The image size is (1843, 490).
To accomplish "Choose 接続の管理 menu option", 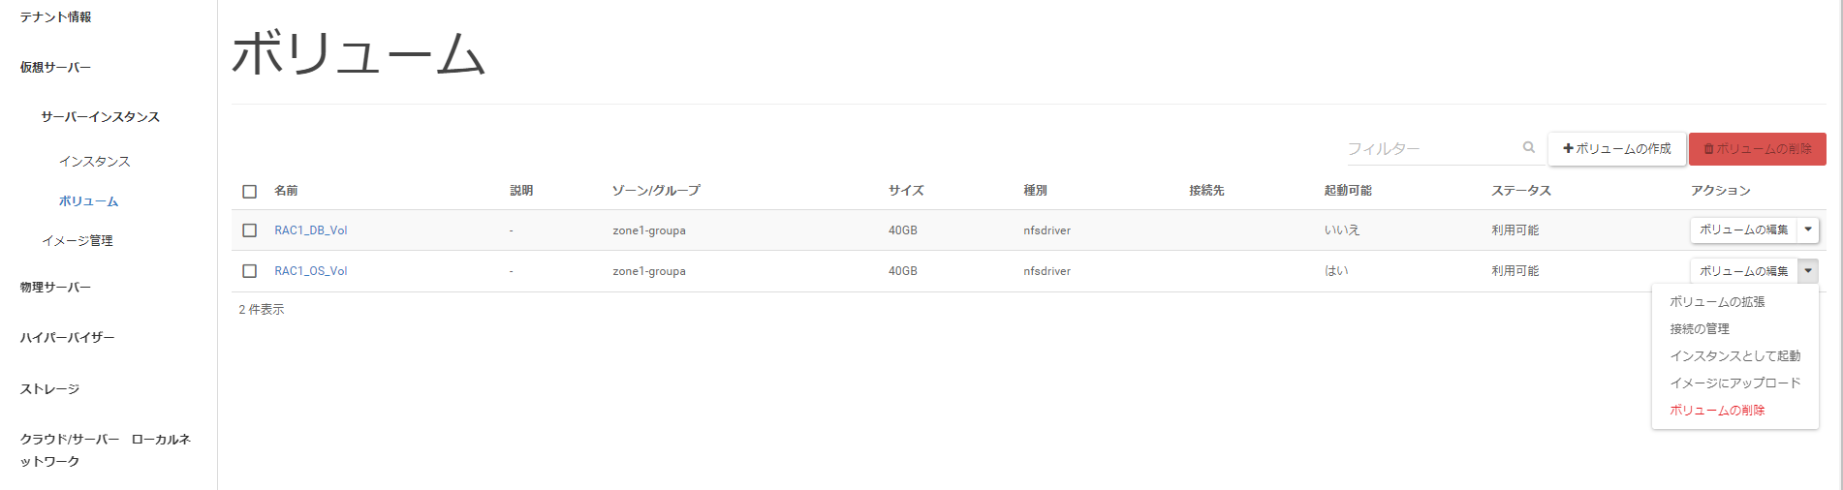I will pos(1699,329).
